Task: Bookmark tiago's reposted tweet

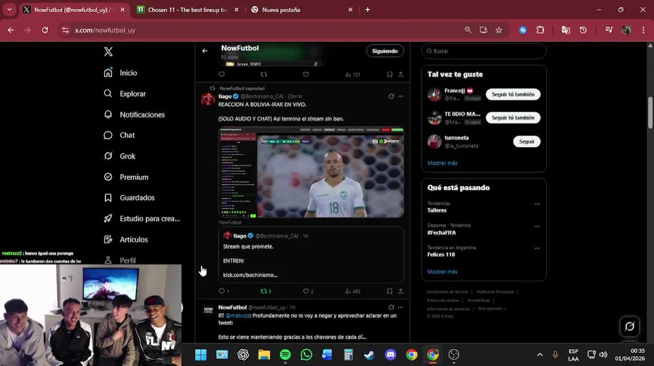Action: point(390,291)
